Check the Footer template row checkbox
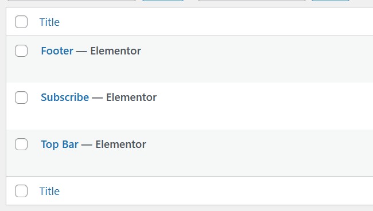The height and width of the screenshot is (211, 373). point(21,50)
